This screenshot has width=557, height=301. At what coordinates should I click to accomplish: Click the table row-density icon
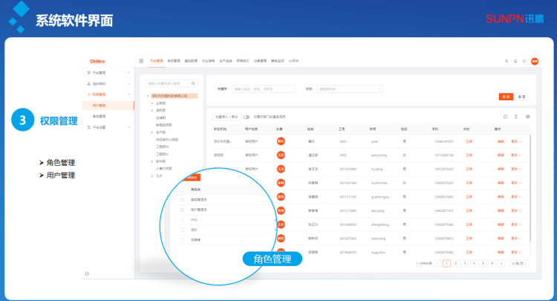pyautogui.click(x=516, y=117)
